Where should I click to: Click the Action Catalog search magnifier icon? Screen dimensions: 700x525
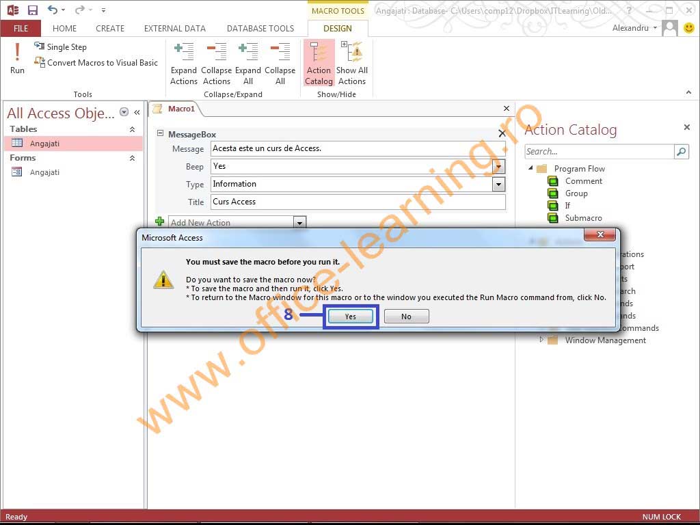(682, 152)
